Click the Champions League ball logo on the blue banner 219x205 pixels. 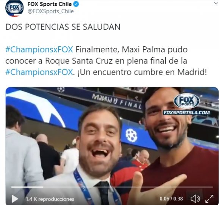click(131, 136)
